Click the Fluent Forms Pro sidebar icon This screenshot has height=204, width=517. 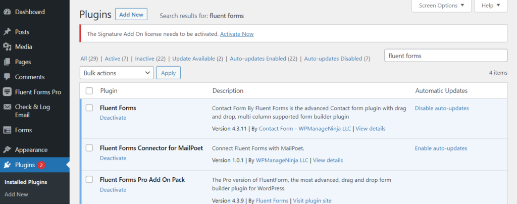(x=7, y=92)
